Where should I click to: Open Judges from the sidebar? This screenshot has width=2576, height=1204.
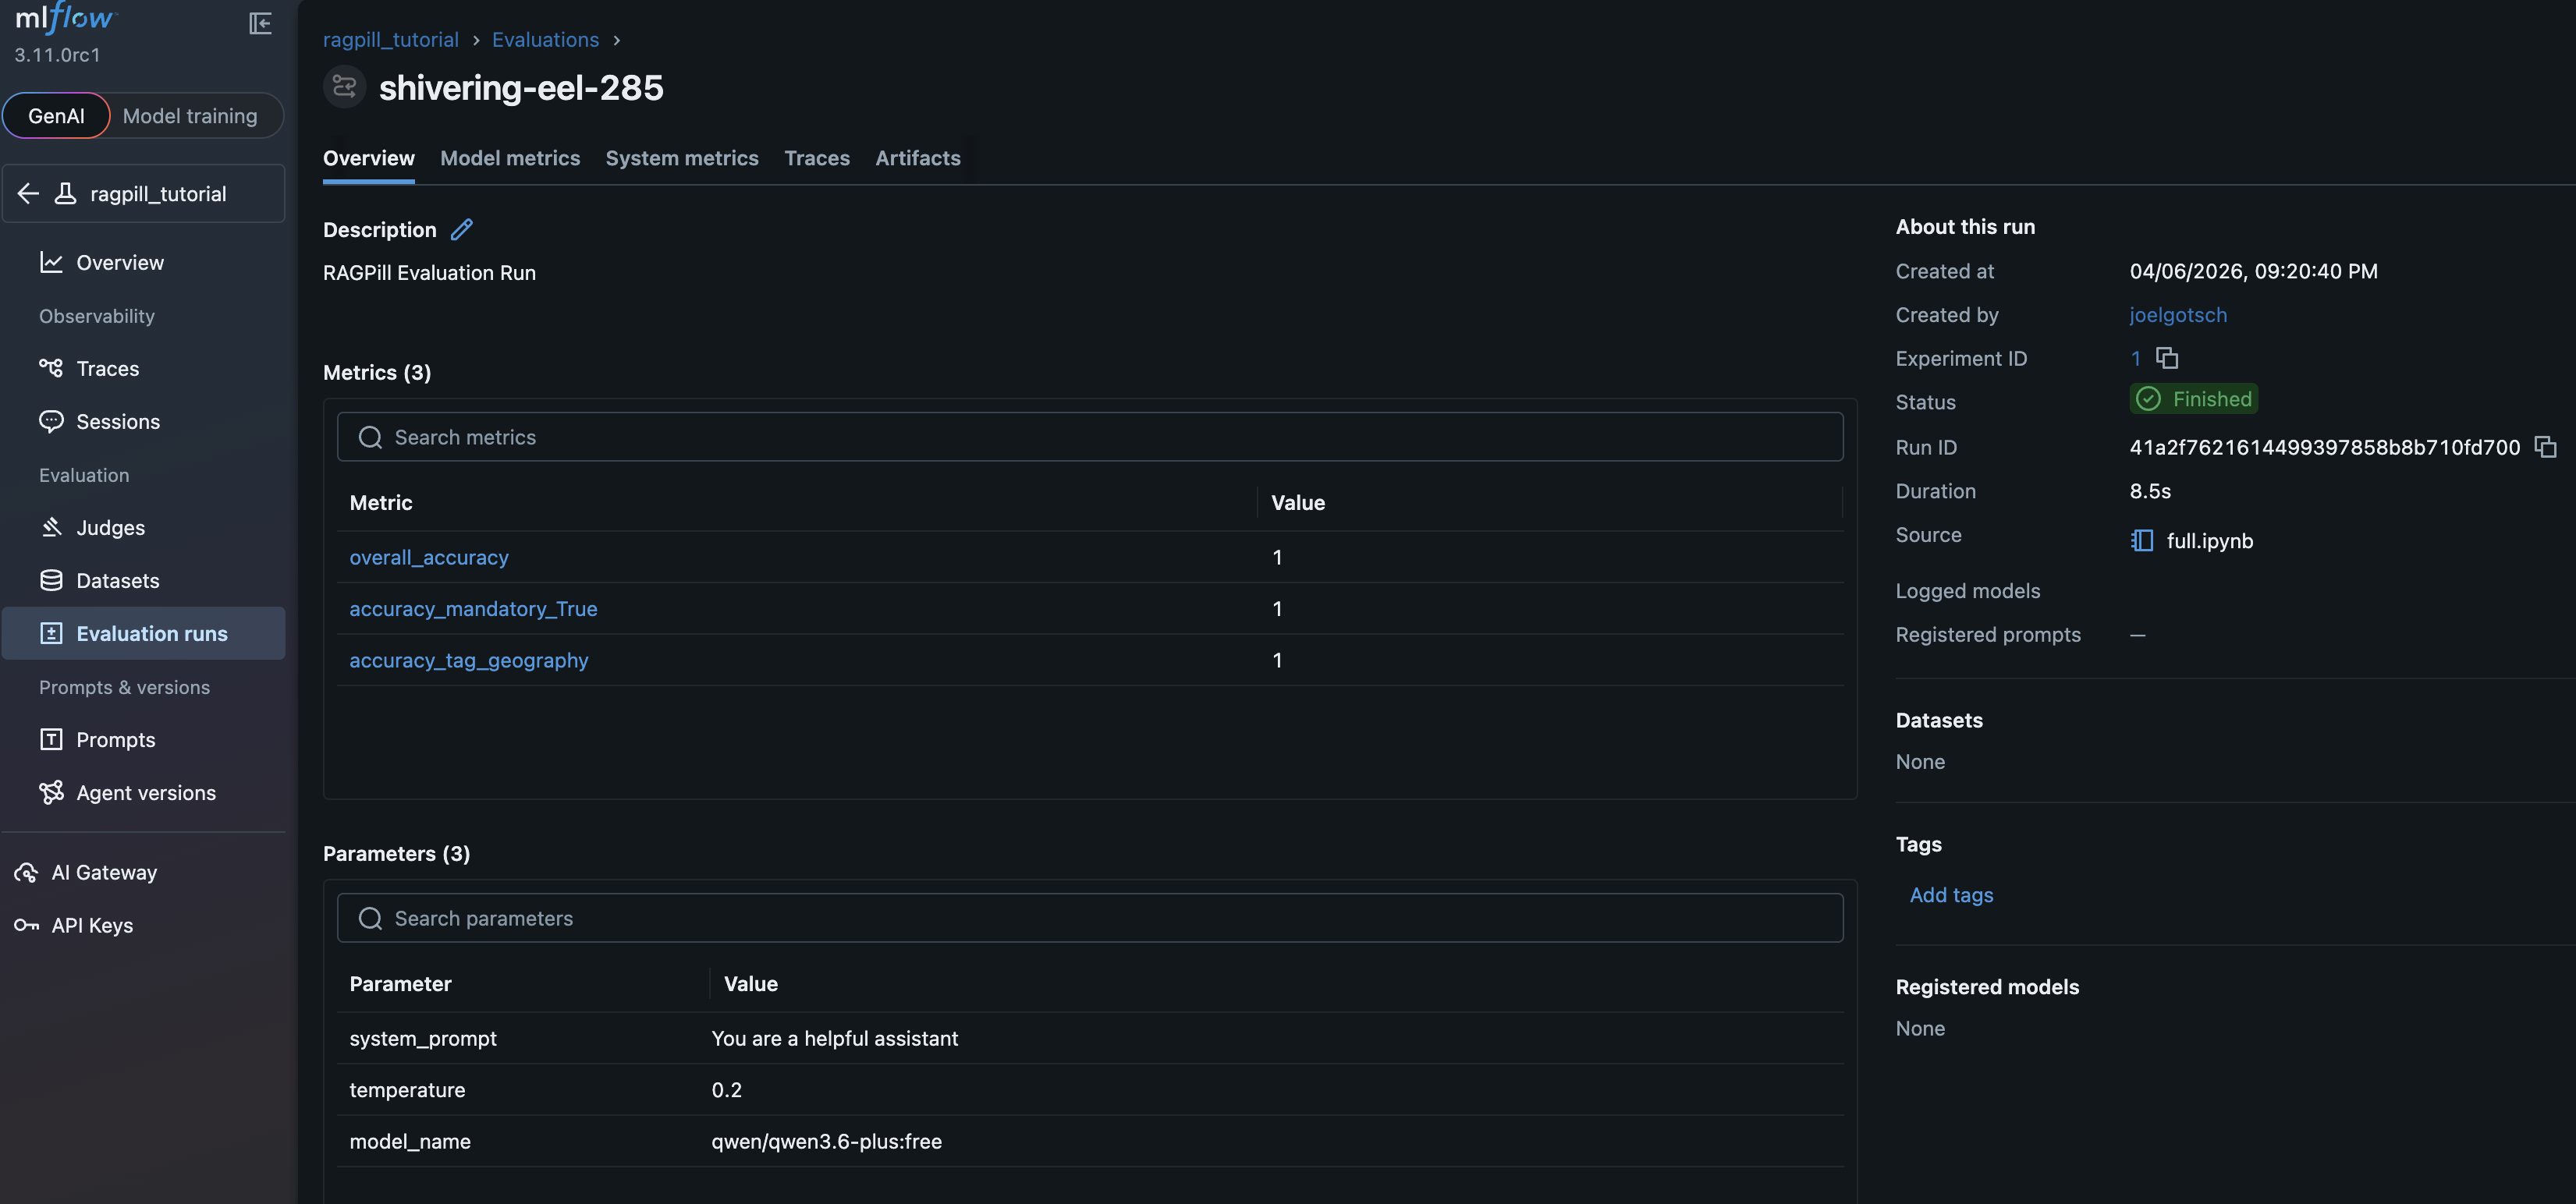coord(110,528)
